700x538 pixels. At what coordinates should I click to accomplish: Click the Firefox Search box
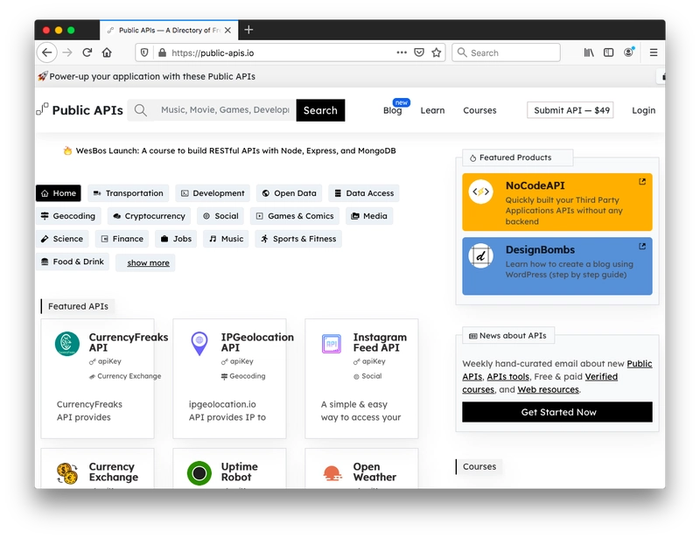507,52
